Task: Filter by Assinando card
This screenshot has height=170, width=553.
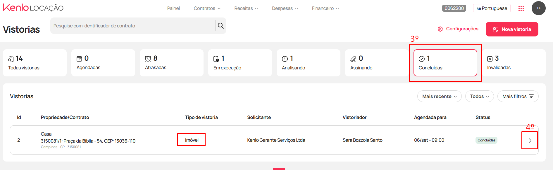Action: point(377,63)
